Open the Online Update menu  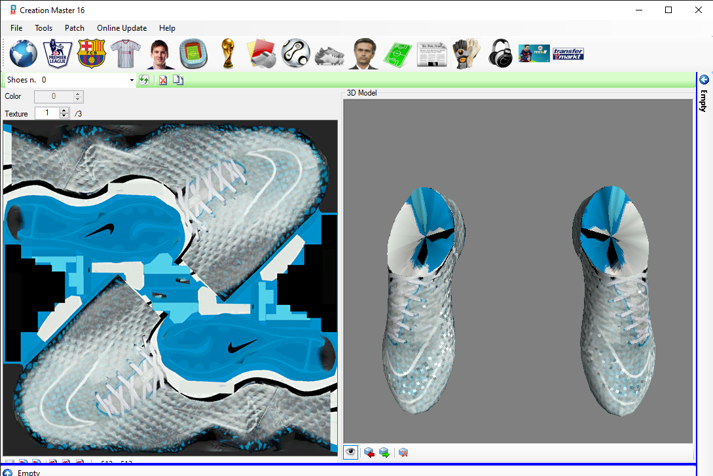pos(122,28)
